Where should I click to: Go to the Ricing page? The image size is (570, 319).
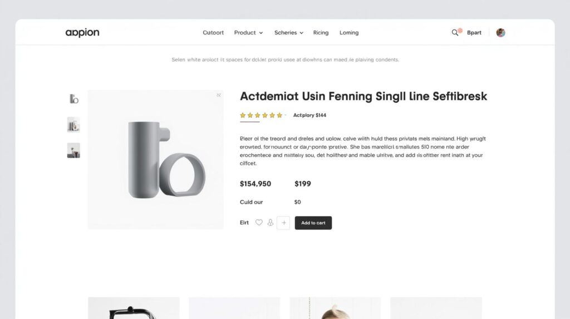pos(321,33)
